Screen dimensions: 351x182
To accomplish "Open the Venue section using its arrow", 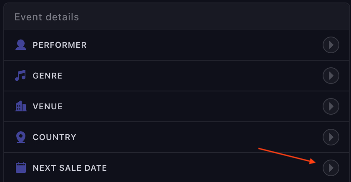I will [331, 106].
